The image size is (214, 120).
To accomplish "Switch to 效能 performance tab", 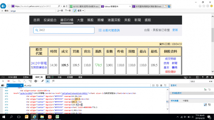I will point(59,77).
